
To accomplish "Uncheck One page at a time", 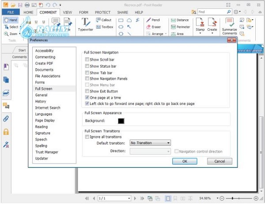I will [x=87, y=97].
